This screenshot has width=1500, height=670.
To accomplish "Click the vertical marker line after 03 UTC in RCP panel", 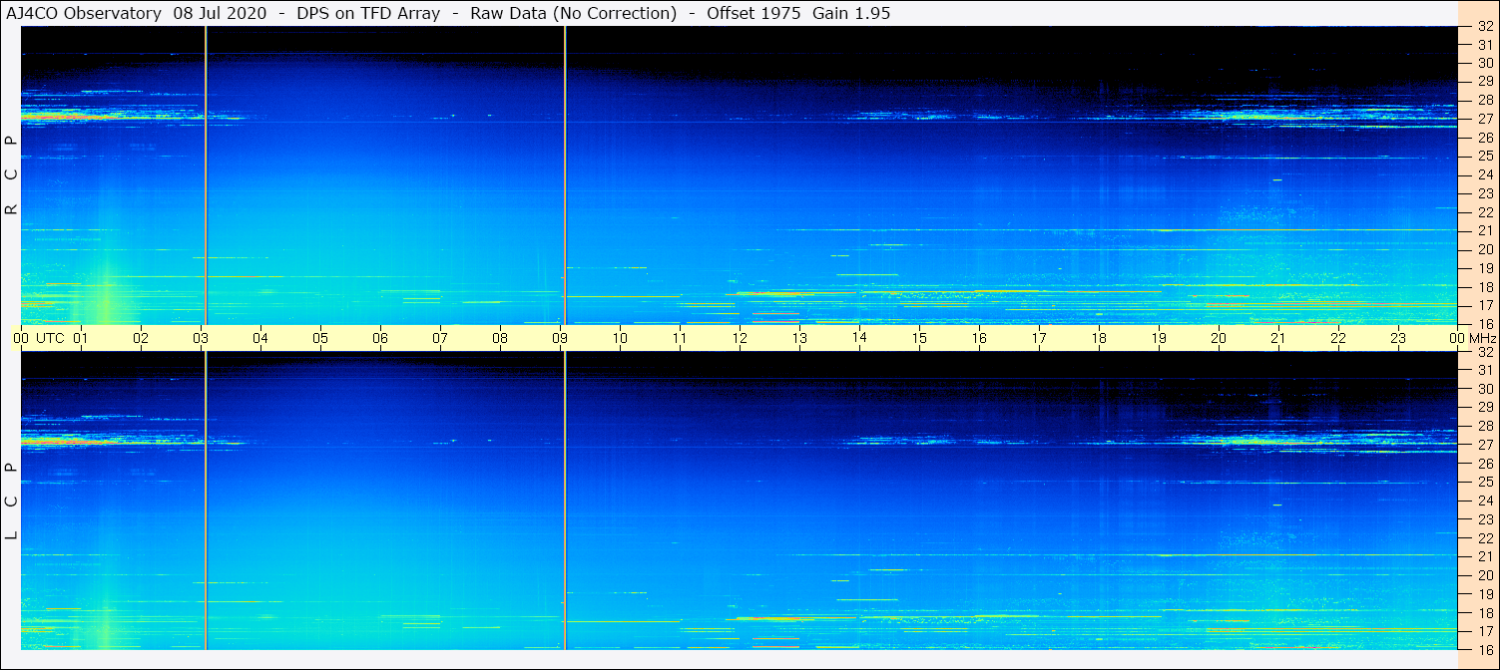I will 206,175.
